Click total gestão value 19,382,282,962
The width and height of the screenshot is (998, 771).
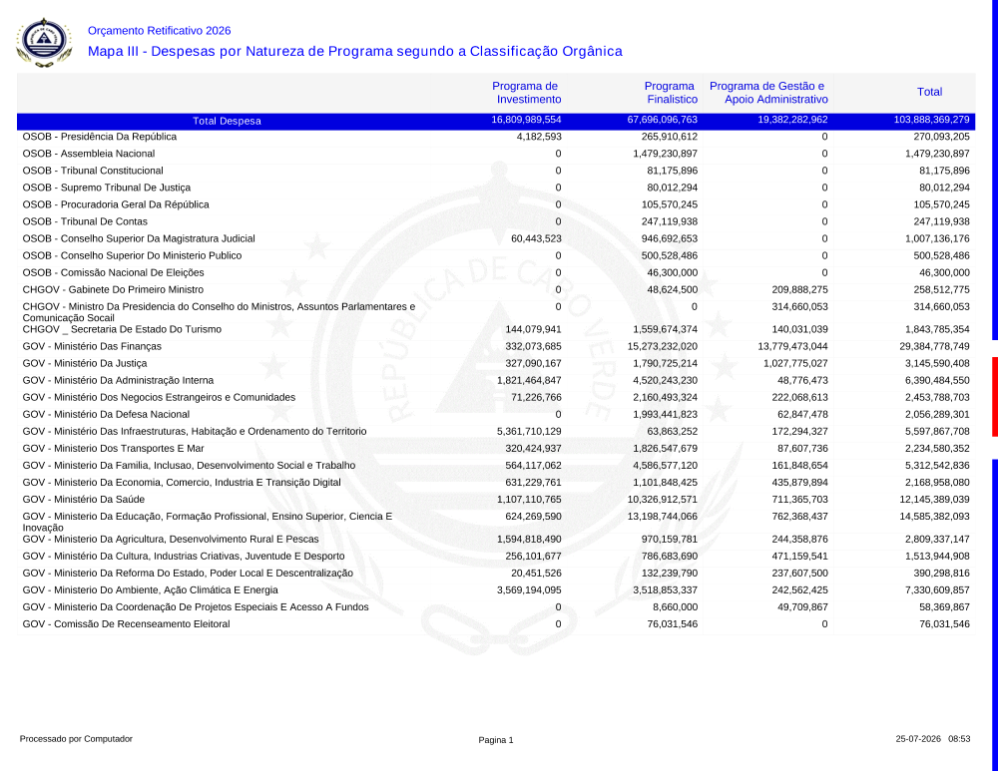point(792,120)
